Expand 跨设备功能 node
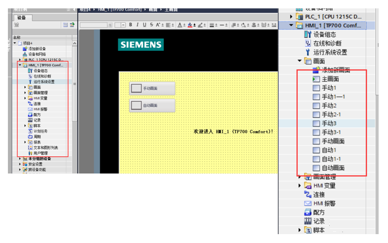 (x=20, y=170)
